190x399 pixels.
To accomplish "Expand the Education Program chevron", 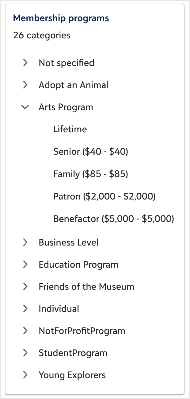I will (25, 265).
